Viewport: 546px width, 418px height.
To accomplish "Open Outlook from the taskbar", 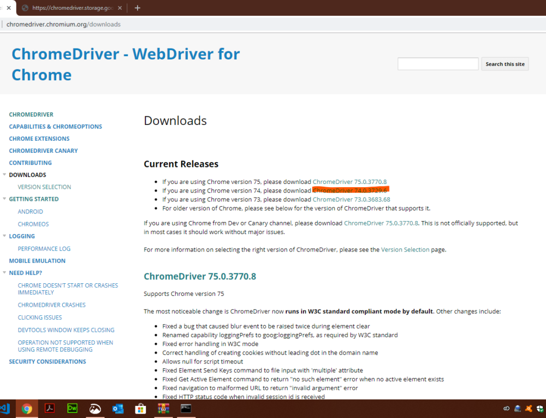I will click(x=118, y=409).
